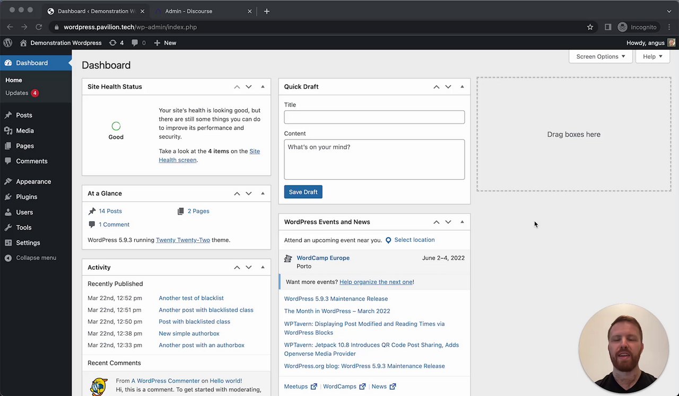Image resolution: width=679 pixels, height=396 pixels.
Task: Toggle the Quick Draft panel closed
Action: pyautogui.click(x=462, y=87)
